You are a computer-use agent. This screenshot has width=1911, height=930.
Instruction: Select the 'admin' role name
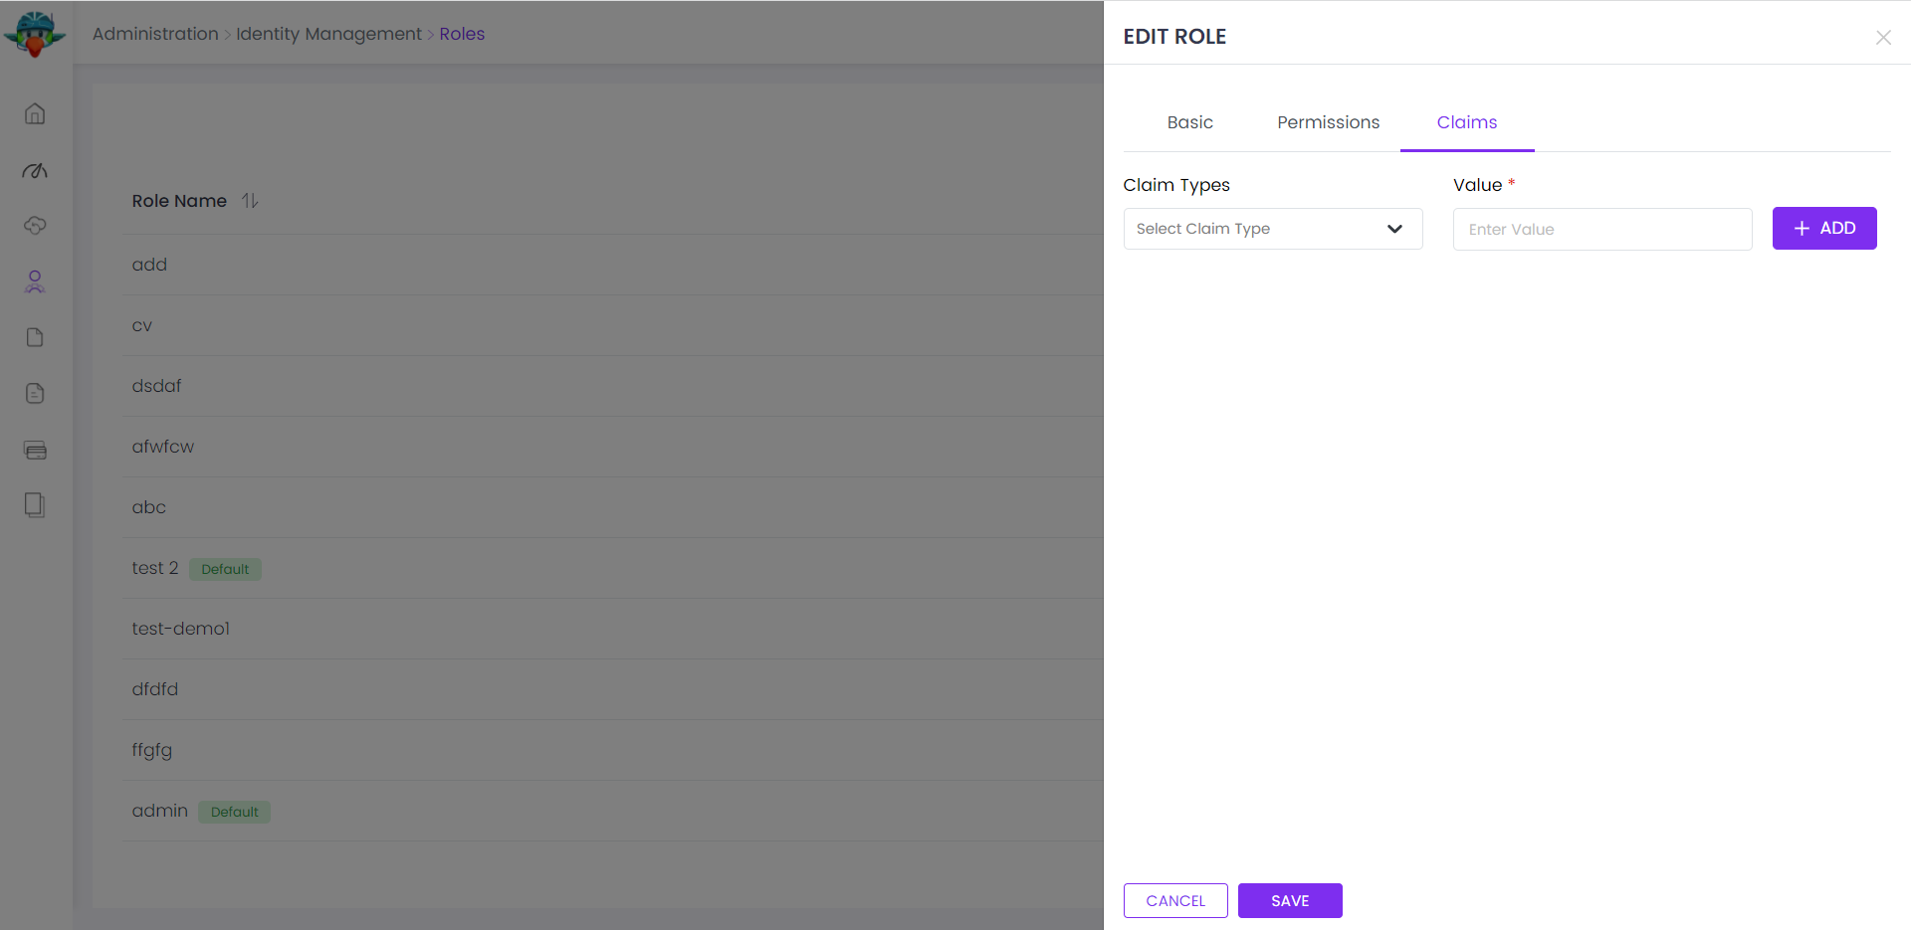tap(159, 811)
